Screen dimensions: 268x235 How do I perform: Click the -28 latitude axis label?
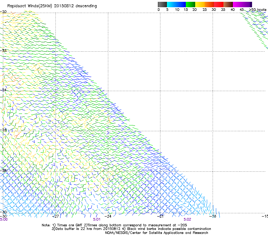click(3, 171)
